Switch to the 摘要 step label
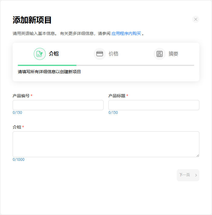The image size is (212, 215). (173, 54)
